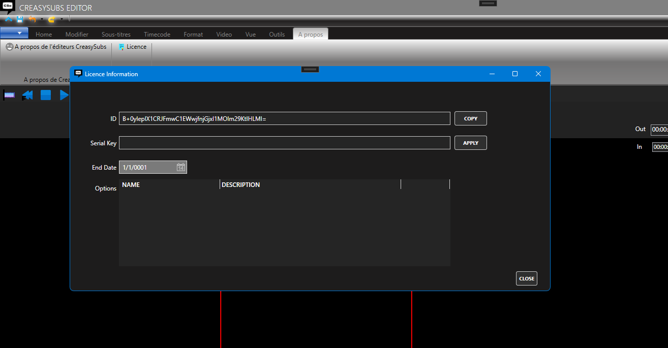Click the In timecode field
This screenshot has width=668, height=348.
660,147
